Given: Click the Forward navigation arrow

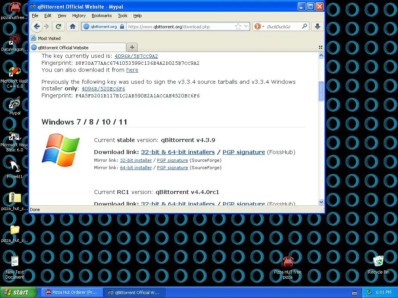Looking at the screenshot, I should (x=47, y=26).
